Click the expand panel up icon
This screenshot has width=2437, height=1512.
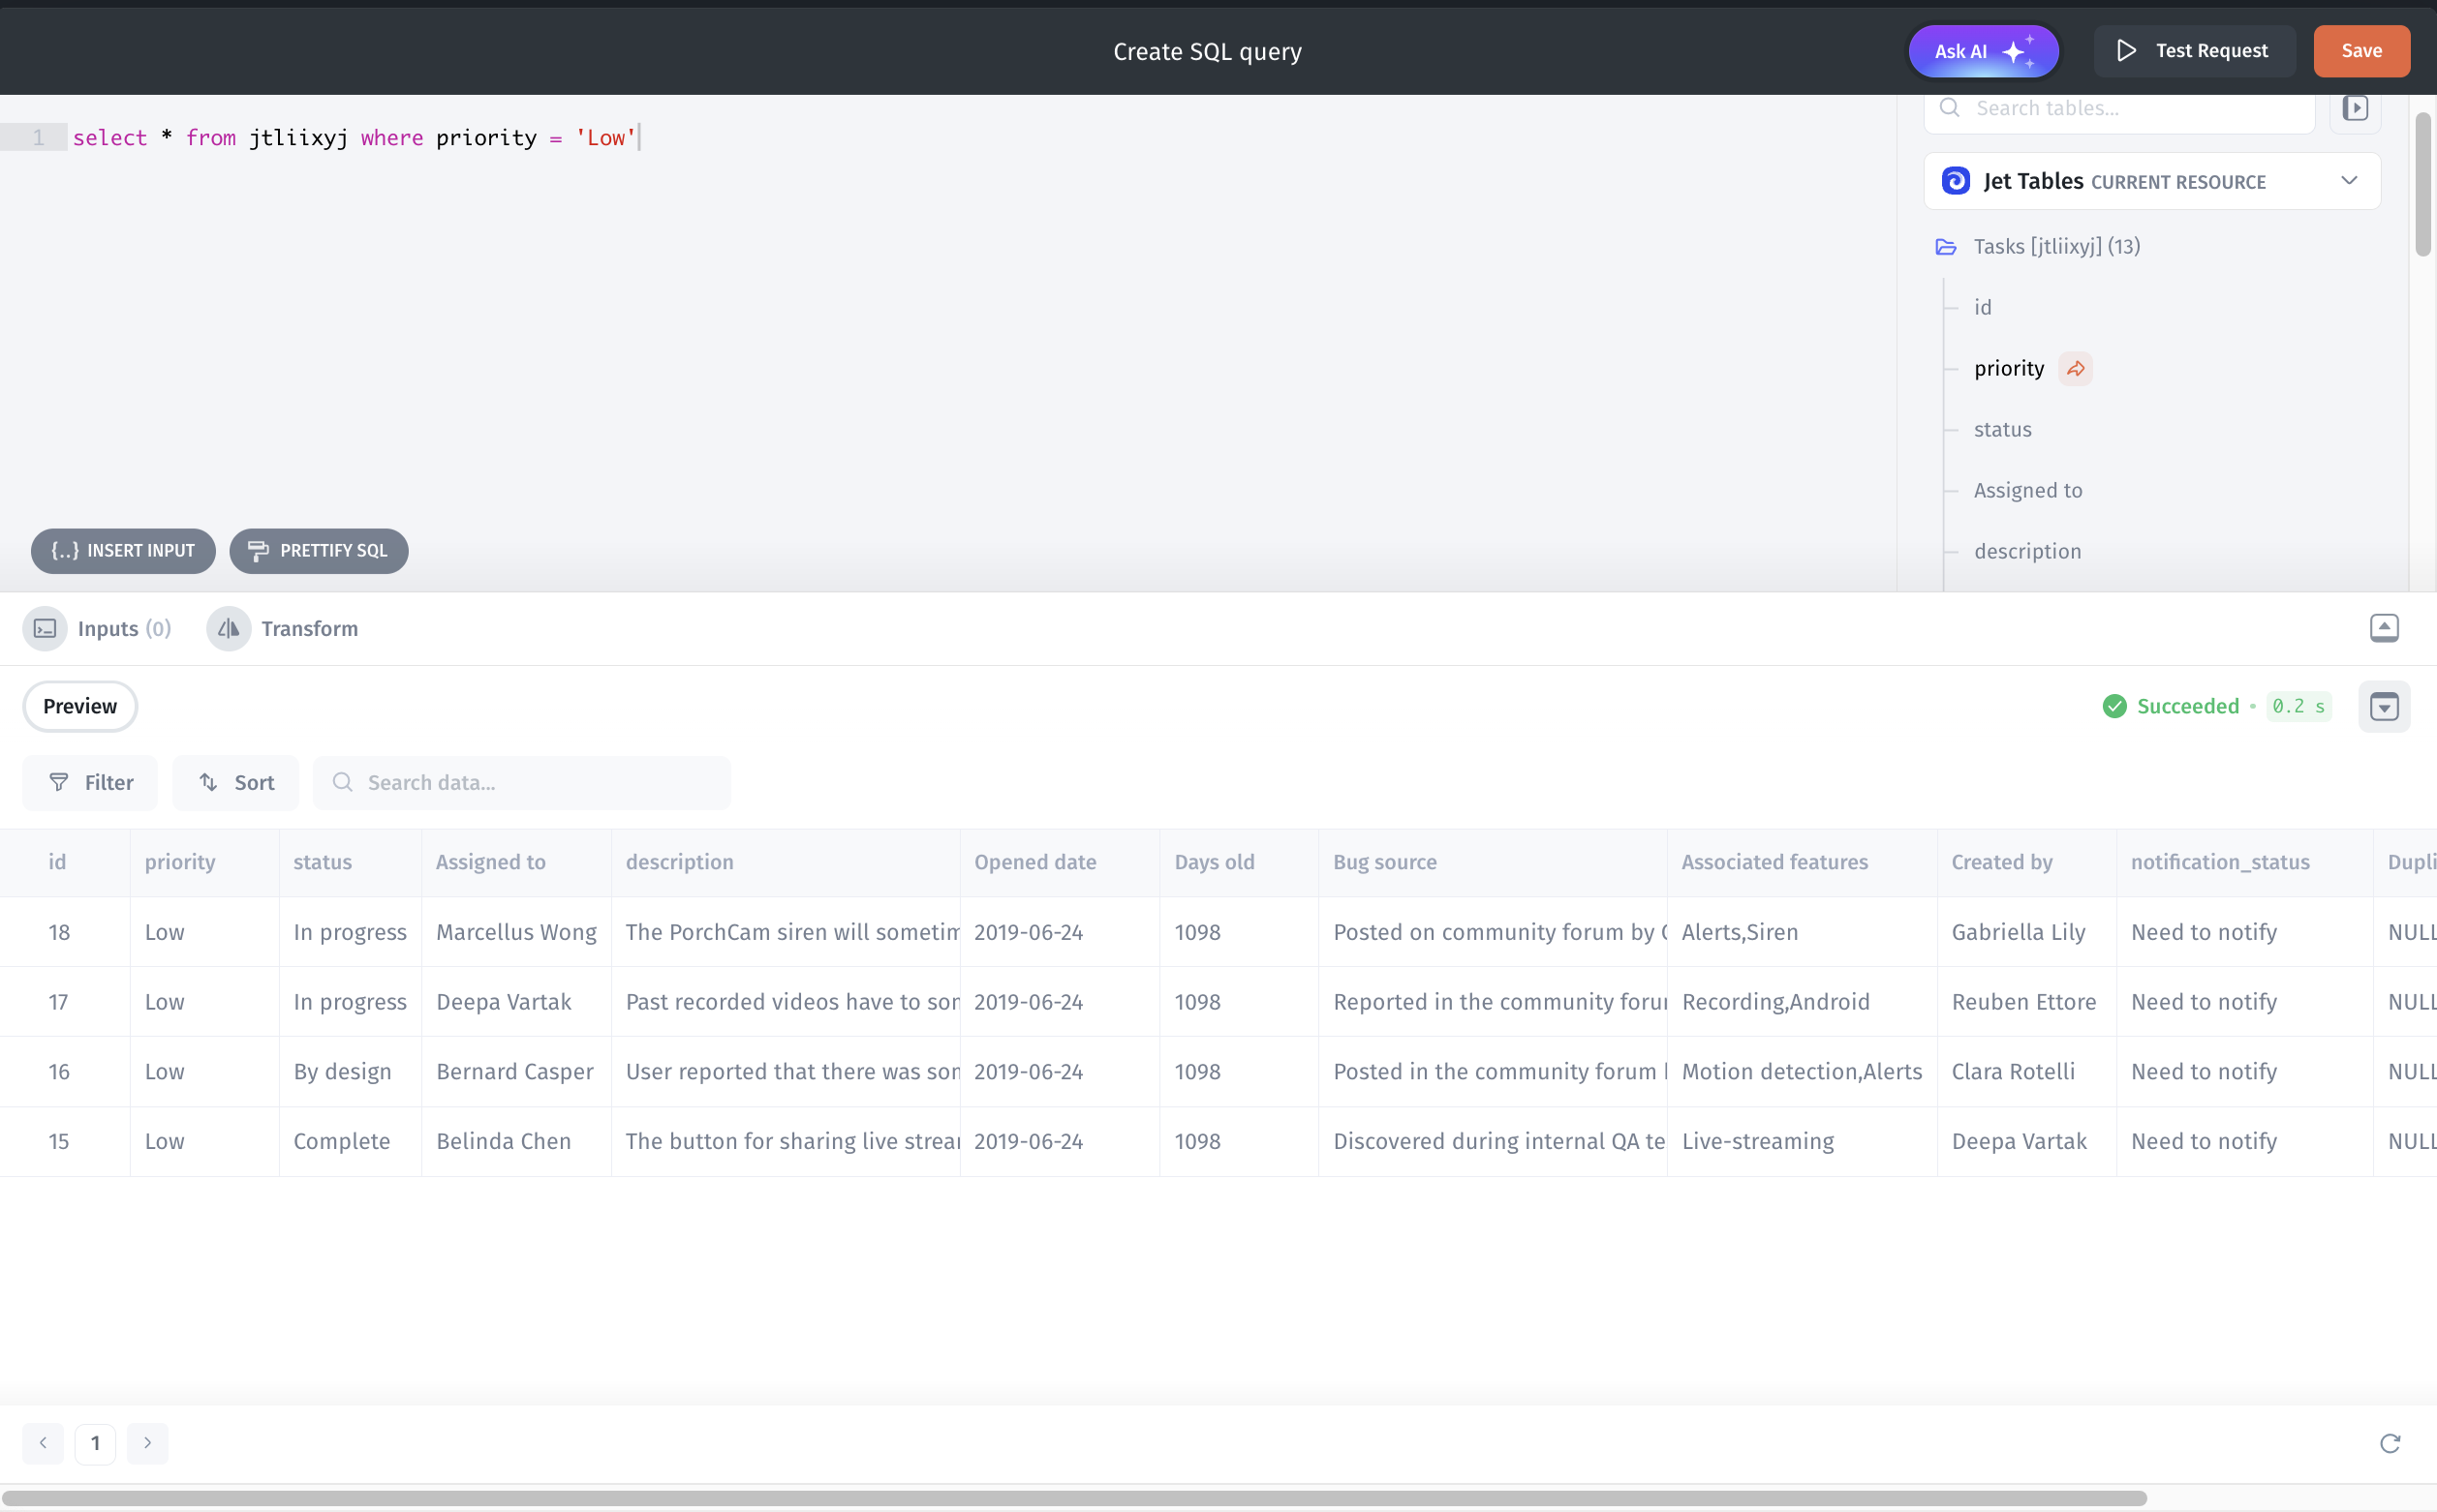point(2383,628)
